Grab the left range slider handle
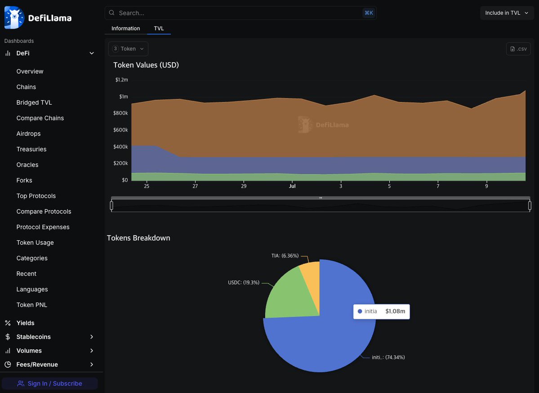Image resolution: width=539 pixels, height=393 pixels. (111, 205)
